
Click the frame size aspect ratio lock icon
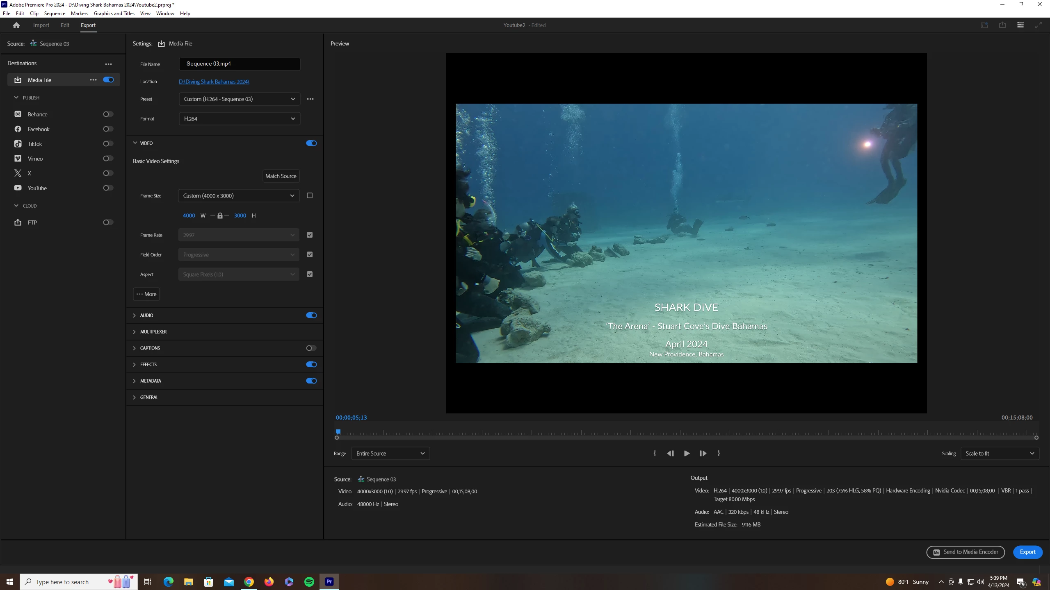point(220,216)
